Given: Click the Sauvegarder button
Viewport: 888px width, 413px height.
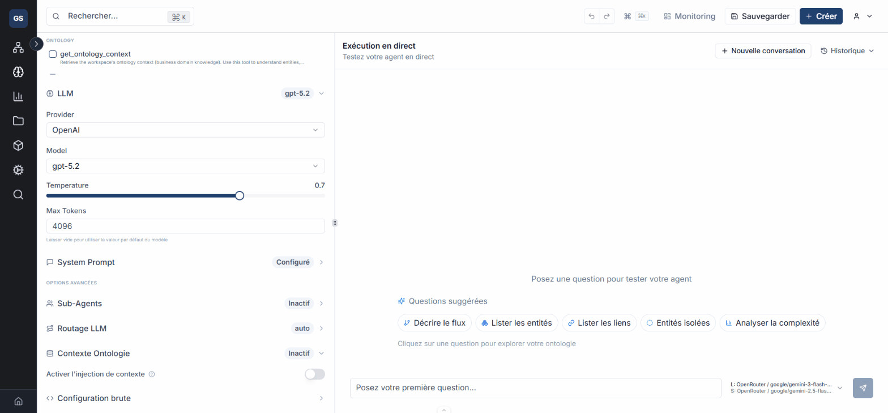Looking at the screenshot, I should point(760,16).
